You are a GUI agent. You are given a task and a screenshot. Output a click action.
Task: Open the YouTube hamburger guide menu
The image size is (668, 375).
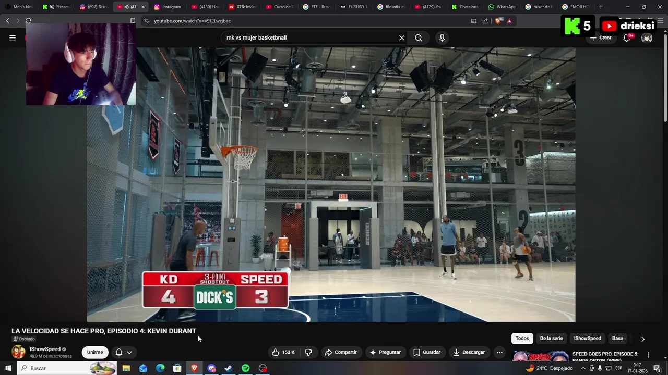(13, 37)
